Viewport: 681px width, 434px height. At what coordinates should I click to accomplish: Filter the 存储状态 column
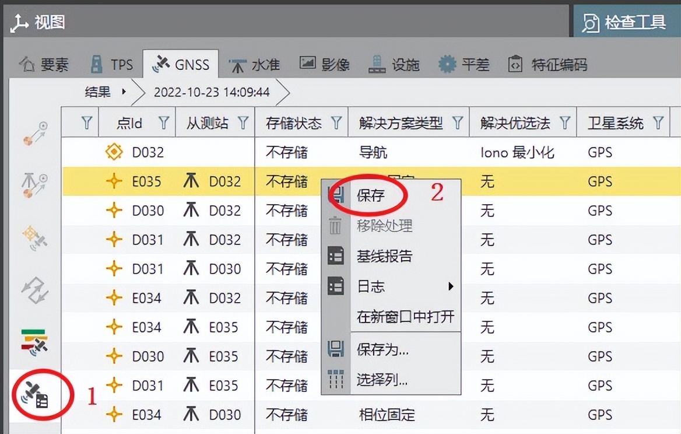coord(336,123)
